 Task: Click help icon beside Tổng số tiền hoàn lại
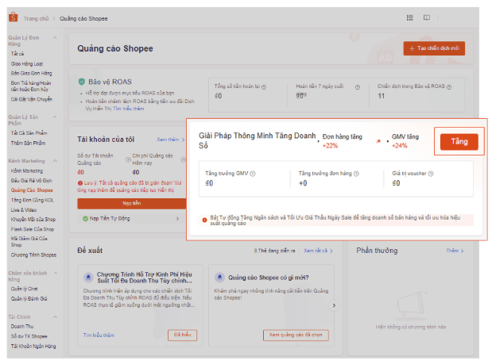pyautogui.click(x=264, y=87)
